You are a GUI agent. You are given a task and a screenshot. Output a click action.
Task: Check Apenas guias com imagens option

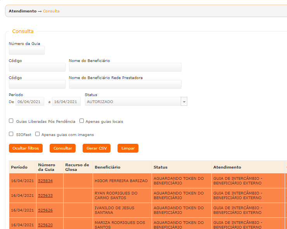pos(38,134)
